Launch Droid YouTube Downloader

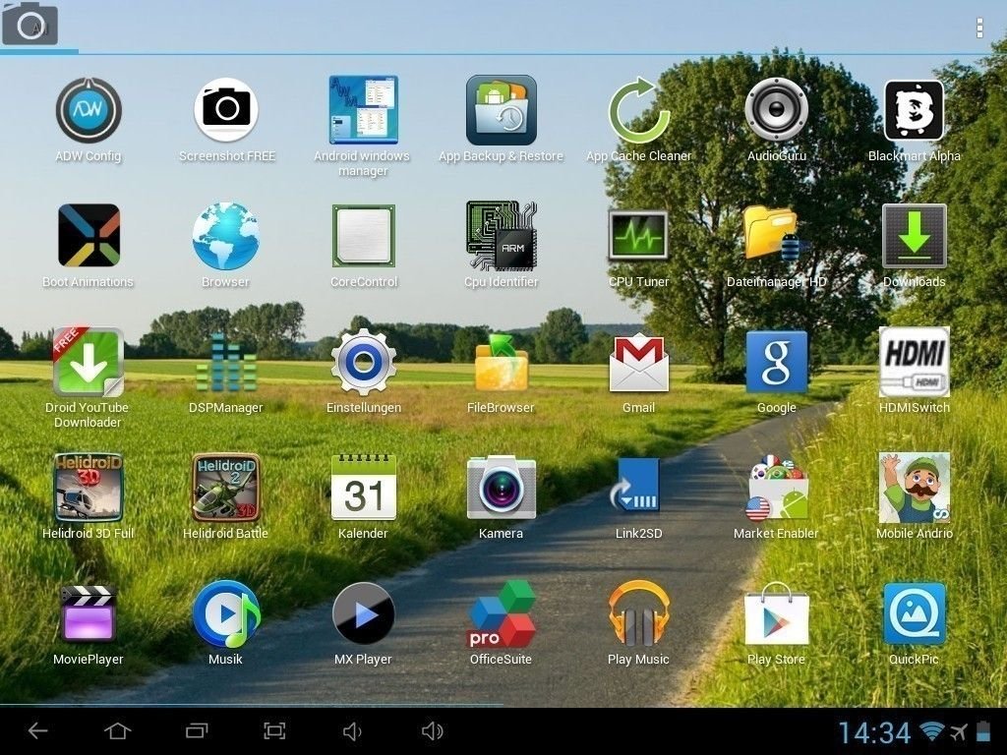coord(88,362)
